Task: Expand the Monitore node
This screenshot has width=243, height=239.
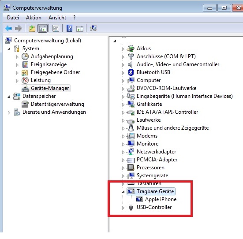Action: click(x=123, y=144)
